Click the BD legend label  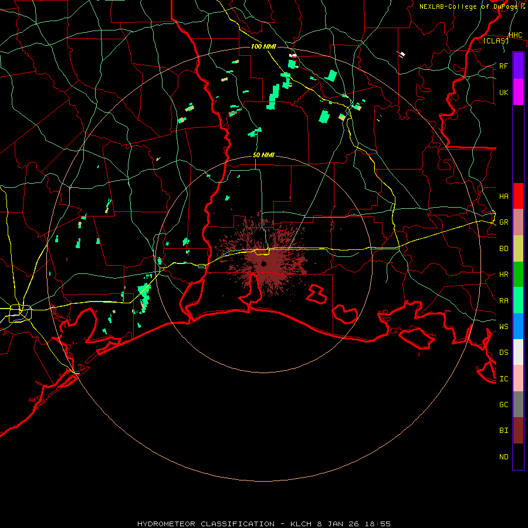pos(503,249)
